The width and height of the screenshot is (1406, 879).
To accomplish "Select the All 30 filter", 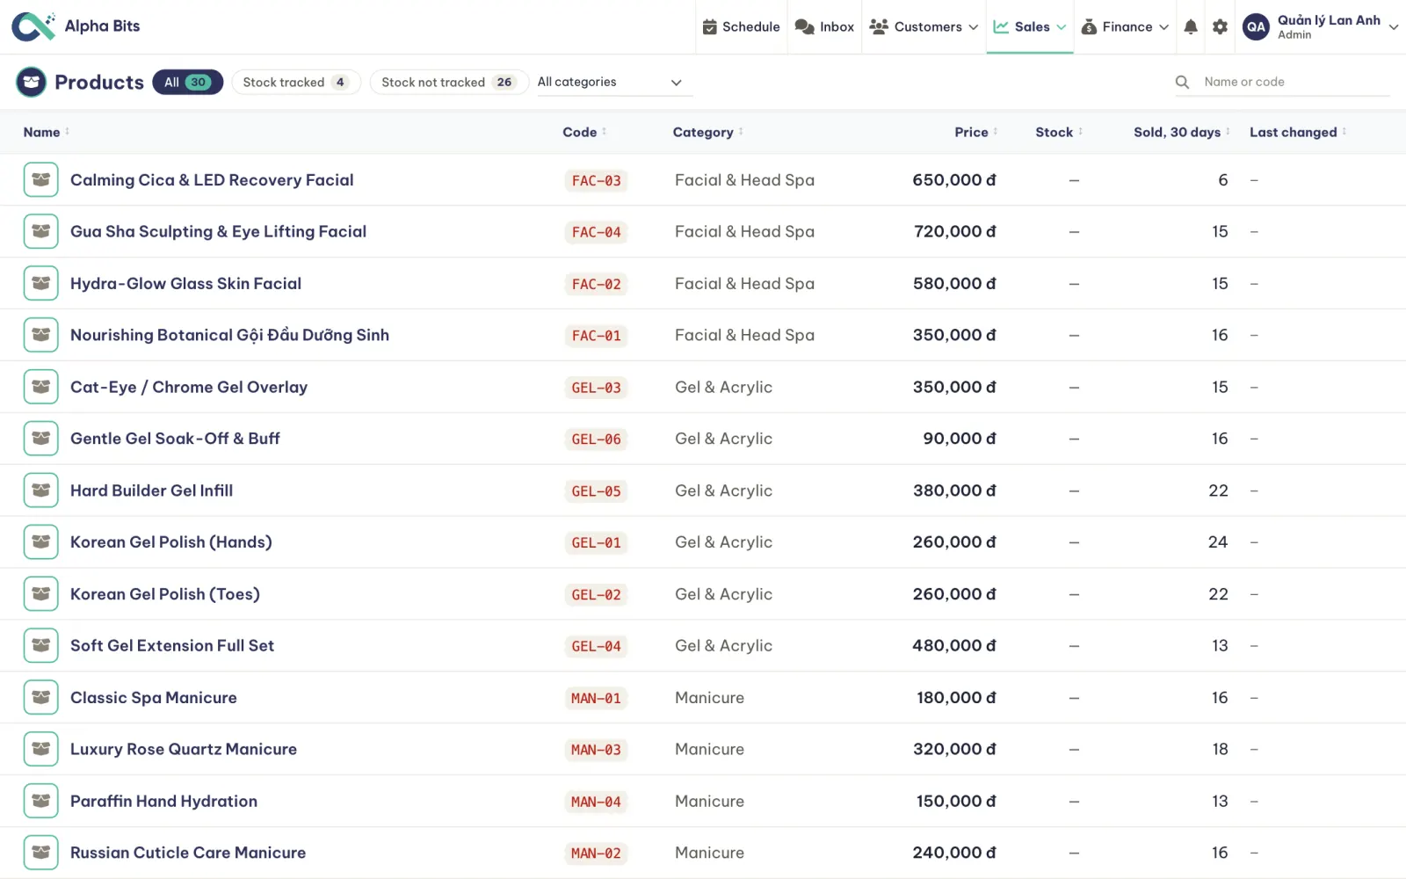I will pyautogui.click(x=187, y=82).
